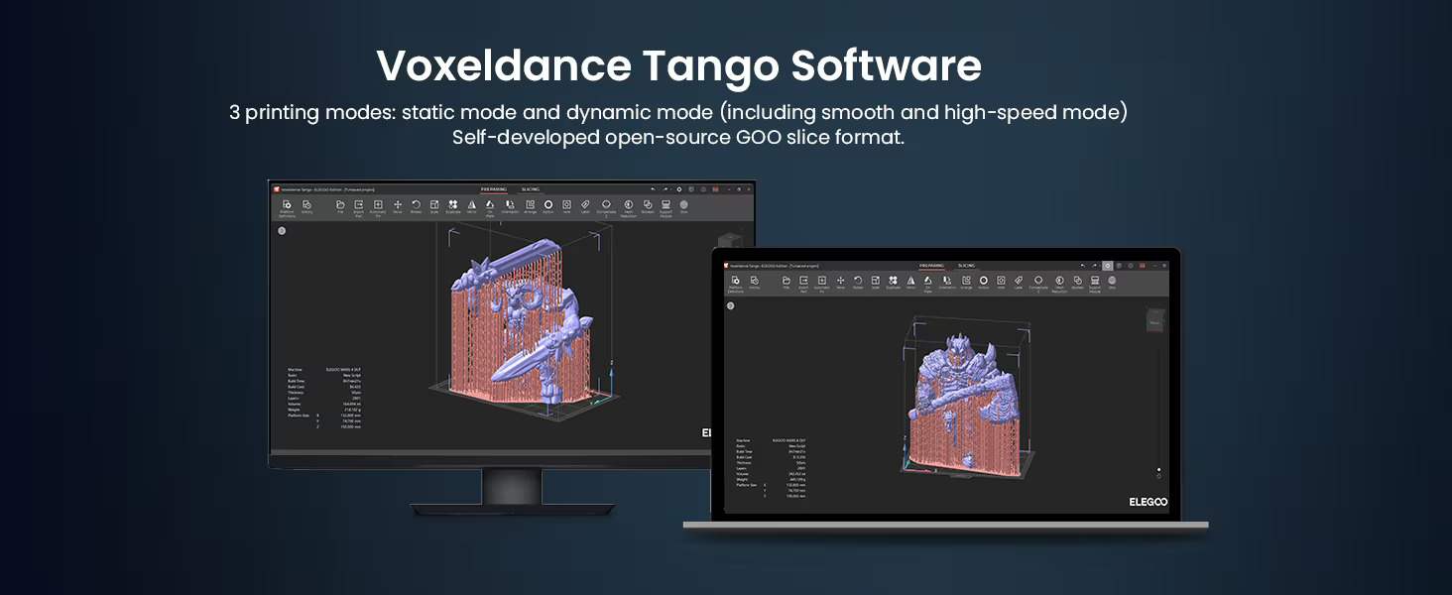Image resolution: width=1452 pixels, height=595 pixels.
Task: Select the Hollow tool on the laptop screen
Action: [984, 282]
